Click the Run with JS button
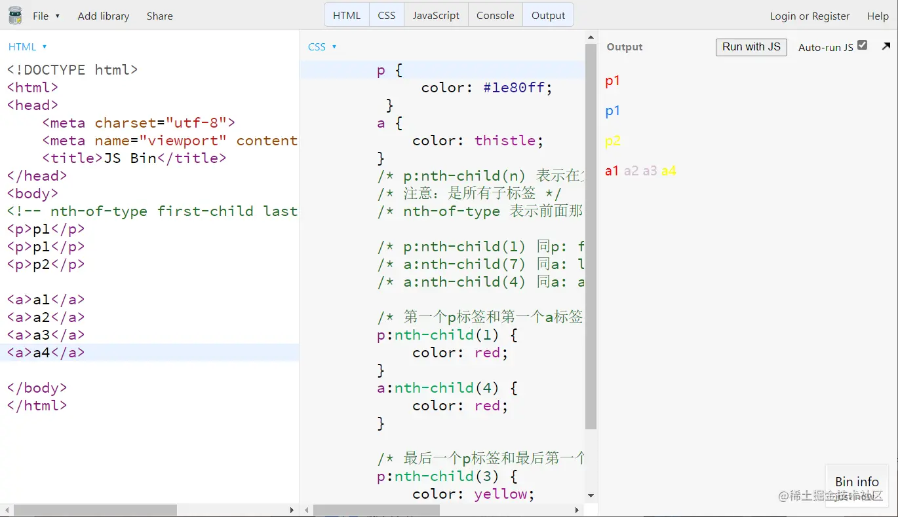This screenshot has height=517, width=898. (x=751, y=47)
